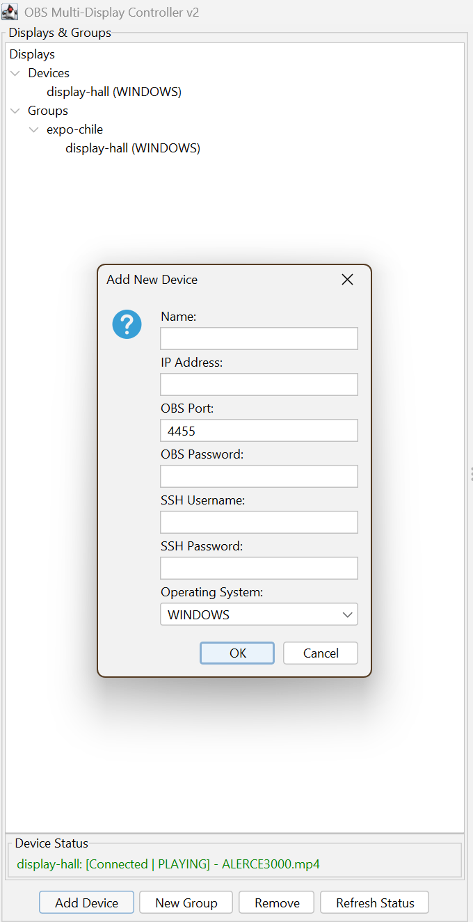This screenshot has height=922, width=473.
Task: Click Refresh Status button
Action: click(x=375, y=903)
